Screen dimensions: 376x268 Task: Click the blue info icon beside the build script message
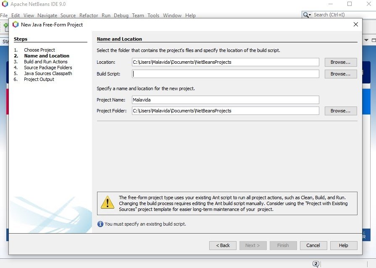100,224
